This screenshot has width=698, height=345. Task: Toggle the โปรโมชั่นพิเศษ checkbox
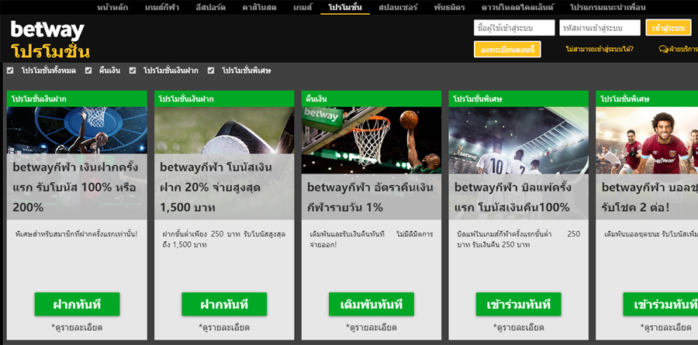pyautogui.click(x=211, y=71)
